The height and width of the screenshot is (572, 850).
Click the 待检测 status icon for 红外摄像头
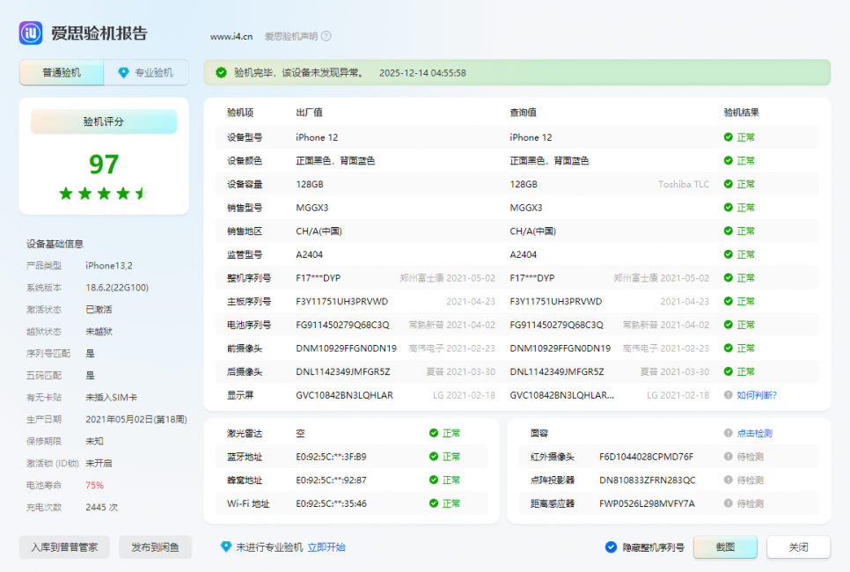725,456
